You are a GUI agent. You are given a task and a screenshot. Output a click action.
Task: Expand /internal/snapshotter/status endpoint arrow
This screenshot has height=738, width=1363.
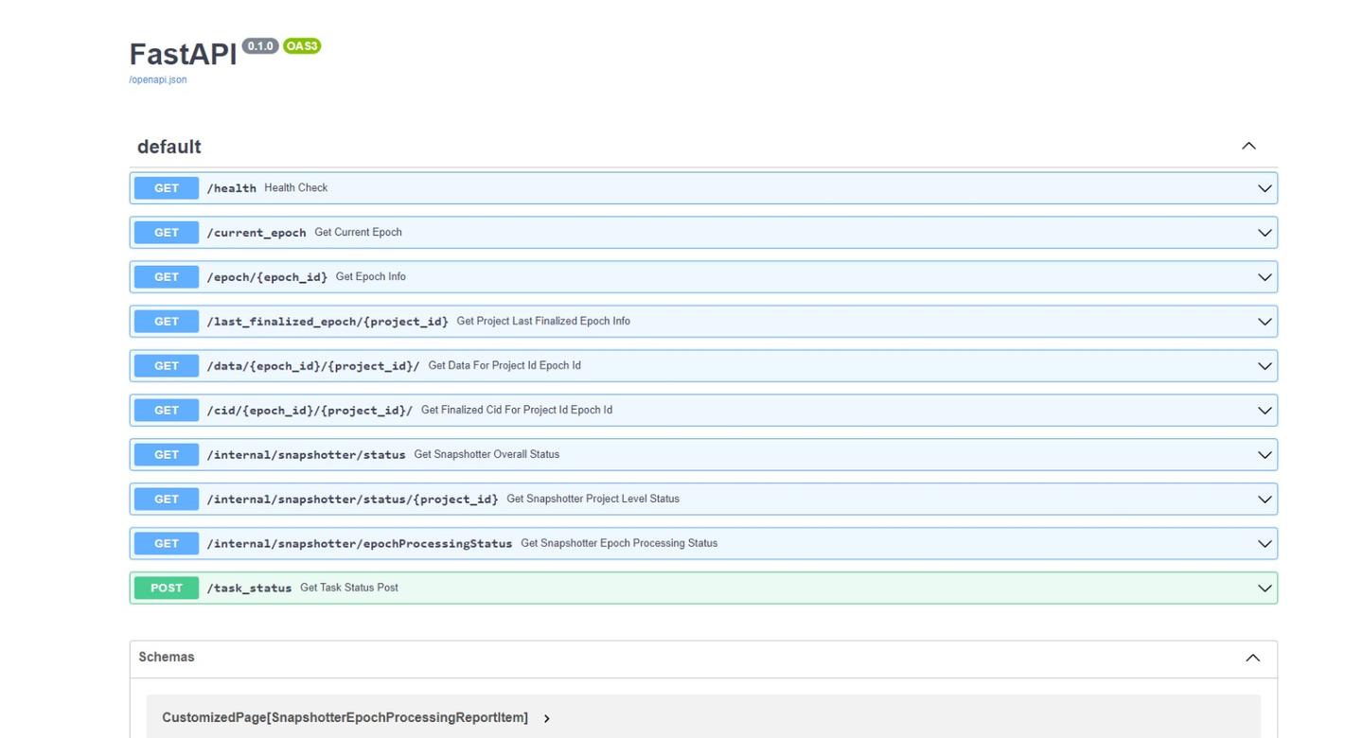pyautogui.click(x=1265, y=455)
